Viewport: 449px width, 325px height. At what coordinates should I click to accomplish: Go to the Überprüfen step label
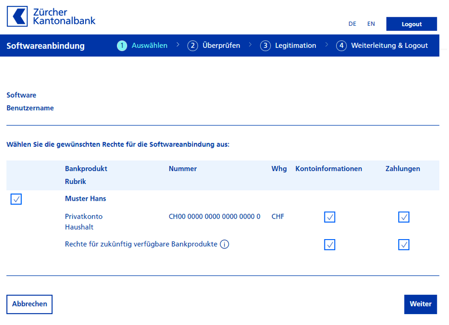222,45
